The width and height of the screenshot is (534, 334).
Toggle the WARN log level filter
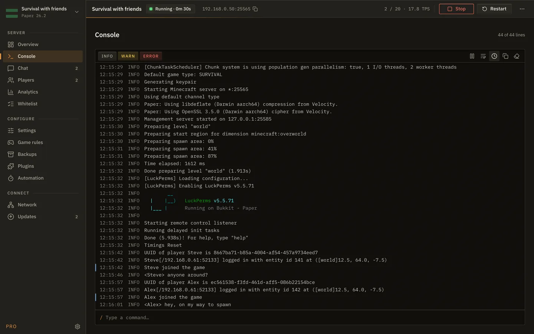(x=128, y=56)
